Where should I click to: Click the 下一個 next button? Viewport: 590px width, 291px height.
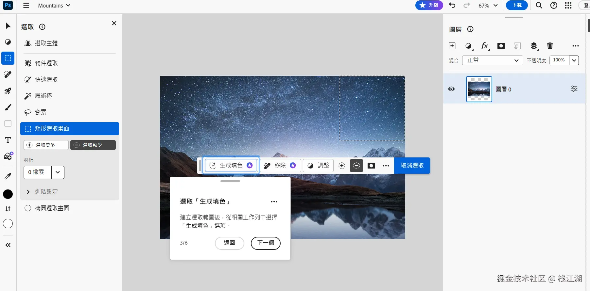266,243
